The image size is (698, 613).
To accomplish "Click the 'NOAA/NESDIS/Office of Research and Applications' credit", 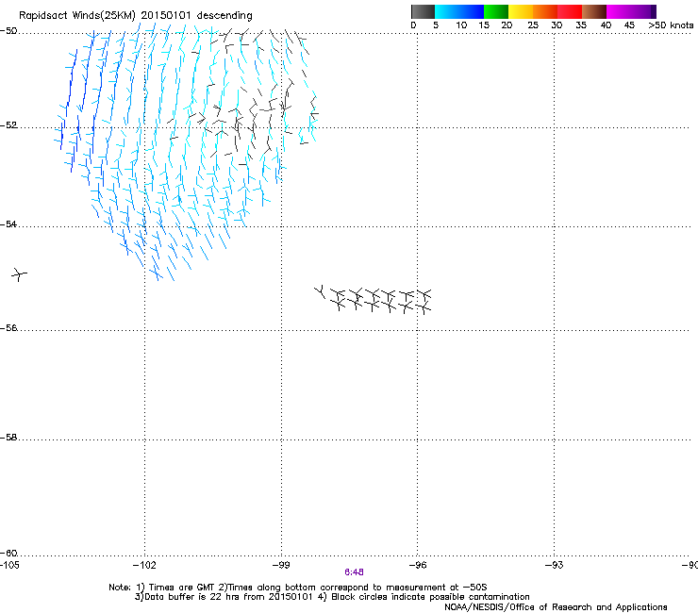I will click(x=556, y=607).
